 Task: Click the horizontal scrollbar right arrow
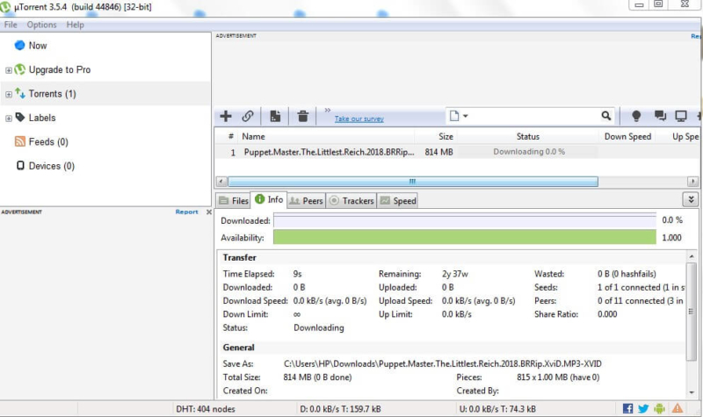tap(692, 182)
